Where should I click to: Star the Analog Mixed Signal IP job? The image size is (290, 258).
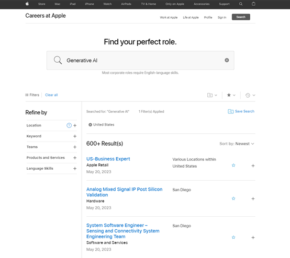tap(233, 198)
